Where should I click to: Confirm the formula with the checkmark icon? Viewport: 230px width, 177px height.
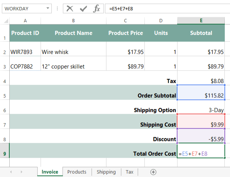click(83, 8)
